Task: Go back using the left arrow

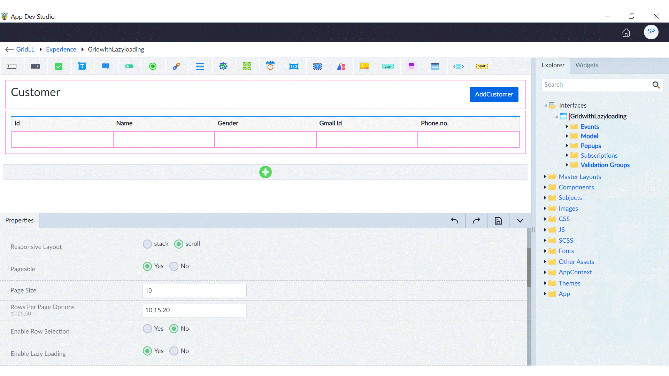Action: (x=9, y=50)
